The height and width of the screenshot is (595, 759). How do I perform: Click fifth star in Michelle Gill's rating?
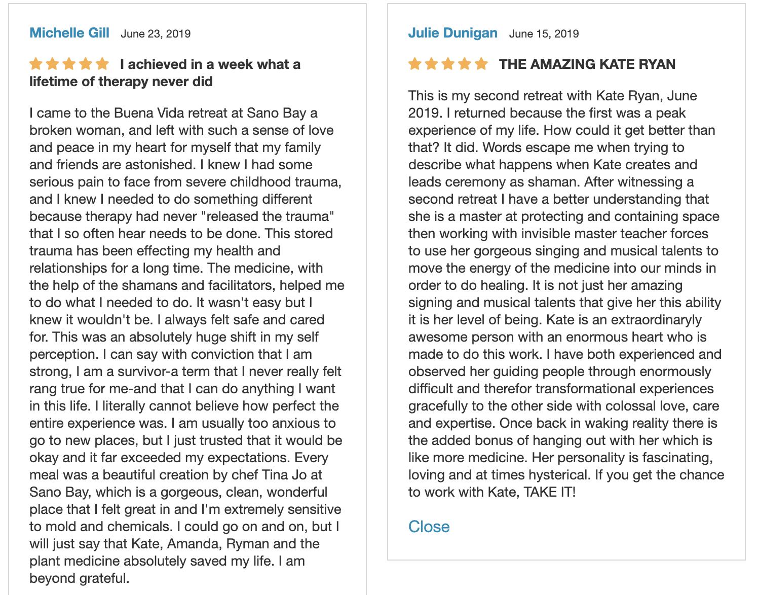[102, 64]
